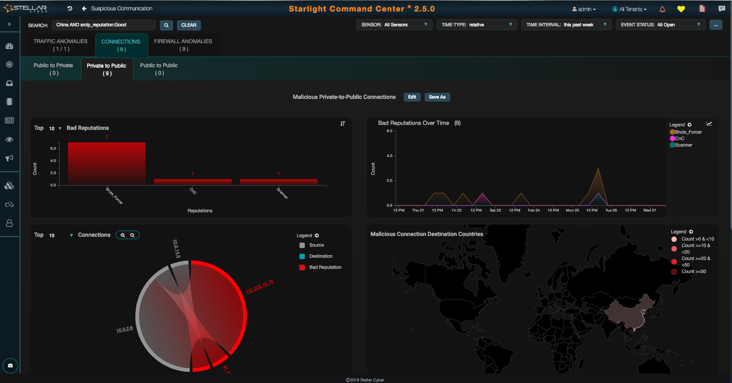Screen dimensions: 732x383
Task: Click the history refresh icon
Action: (70, 8)
